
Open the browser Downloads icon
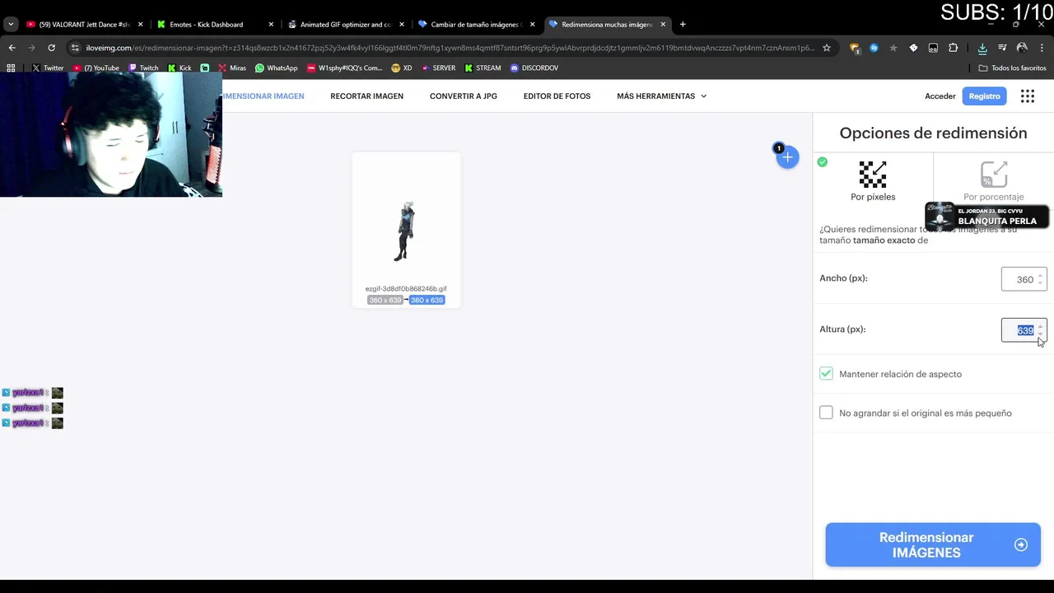982,48
